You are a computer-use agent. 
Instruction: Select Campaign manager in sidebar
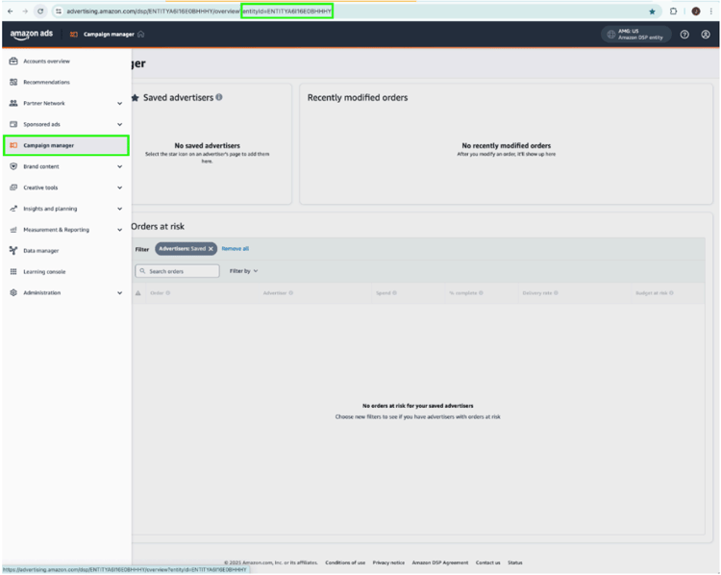pos(66,145)
